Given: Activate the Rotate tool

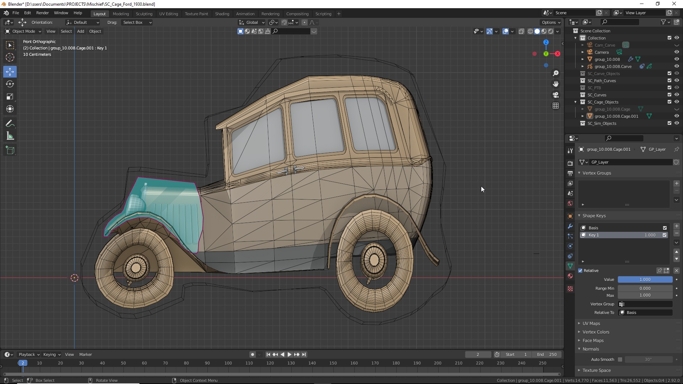Looking at the screenshot, I should tap(10, 84).
